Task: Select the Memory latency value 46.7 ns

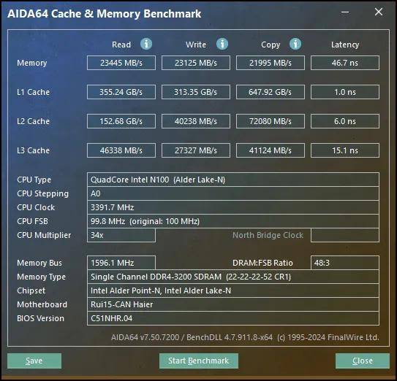Action: (x=345, y=63)
